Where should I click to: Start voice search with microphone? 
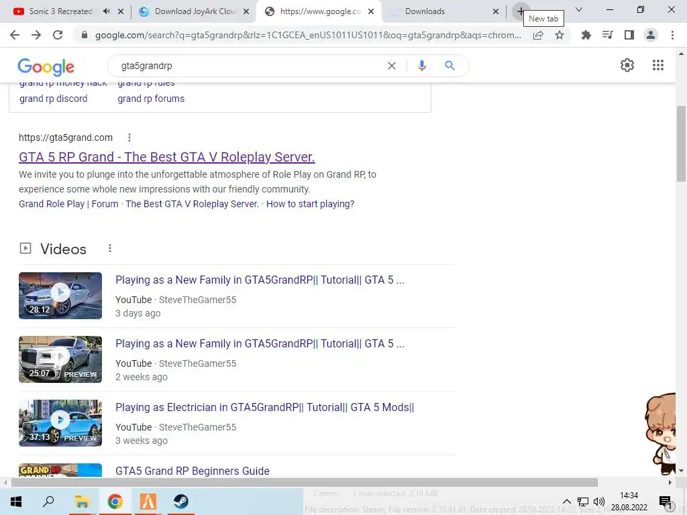click(x=421, y=66)
